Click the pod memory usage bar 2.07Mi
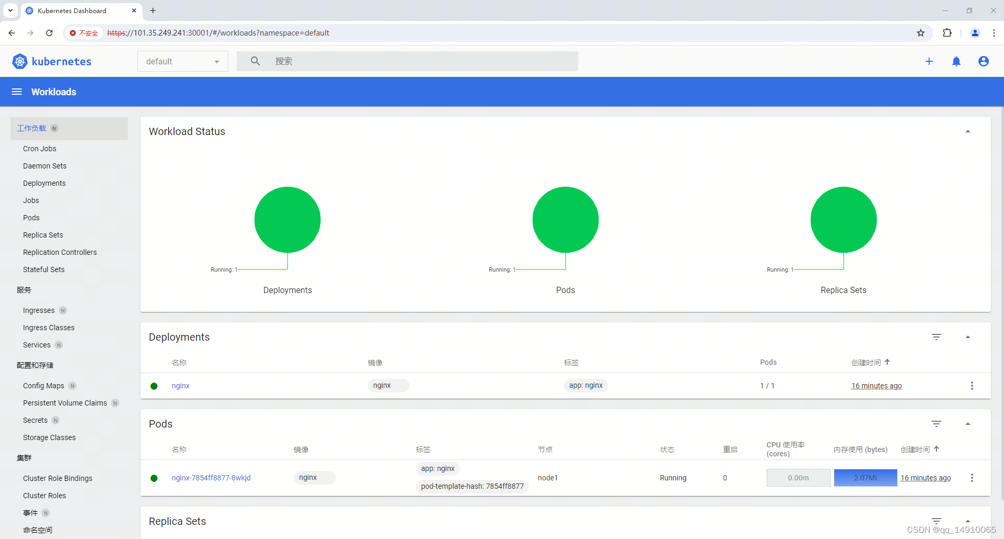The image size is (1004, 539). point(865,478)
